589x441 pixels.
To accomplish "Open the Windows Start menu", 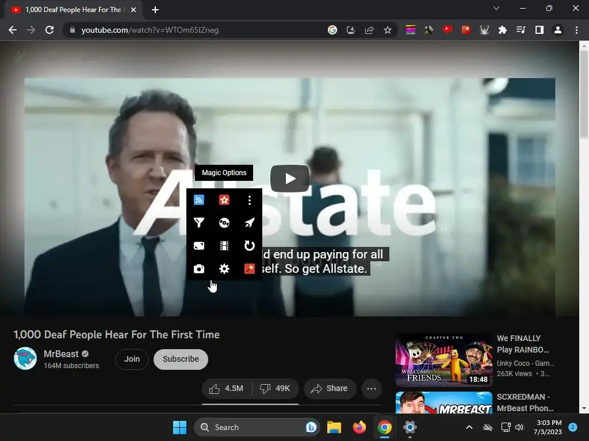I will click(x=179, y=427).
